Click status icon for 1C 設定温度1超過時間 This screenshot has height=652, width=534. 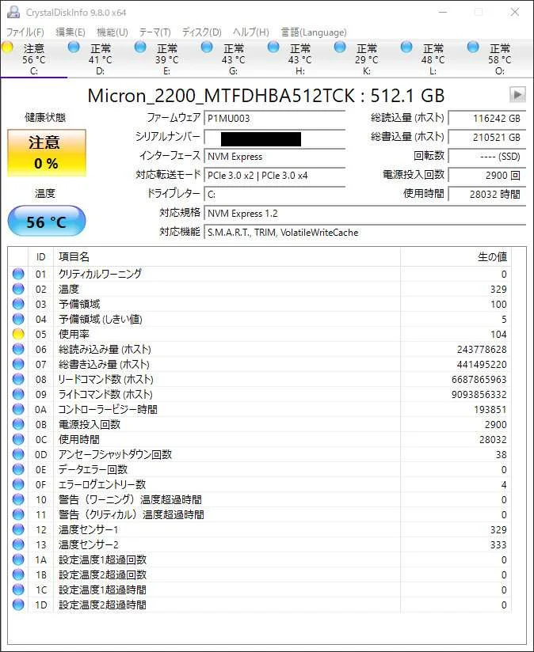[18, 589]
